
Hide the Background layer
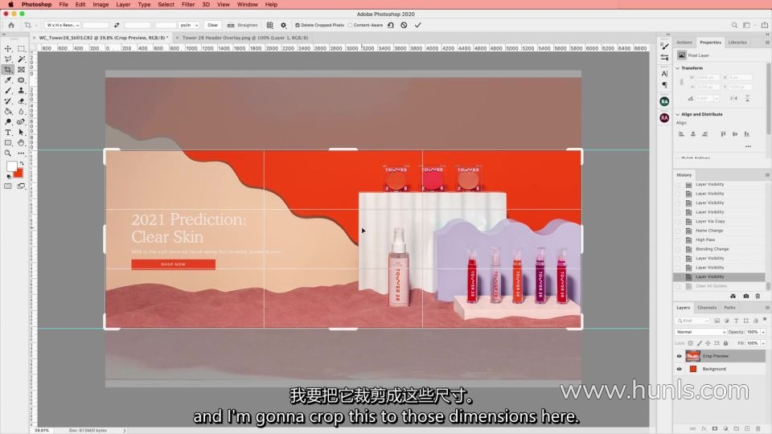tap(679, 369)
